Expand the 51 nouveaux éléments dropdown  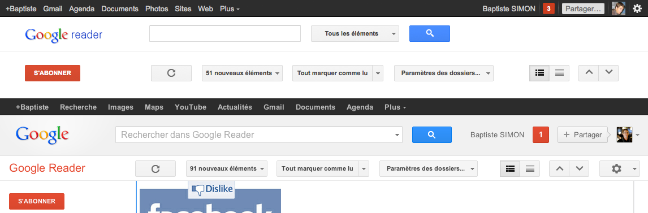pos(242,73)
